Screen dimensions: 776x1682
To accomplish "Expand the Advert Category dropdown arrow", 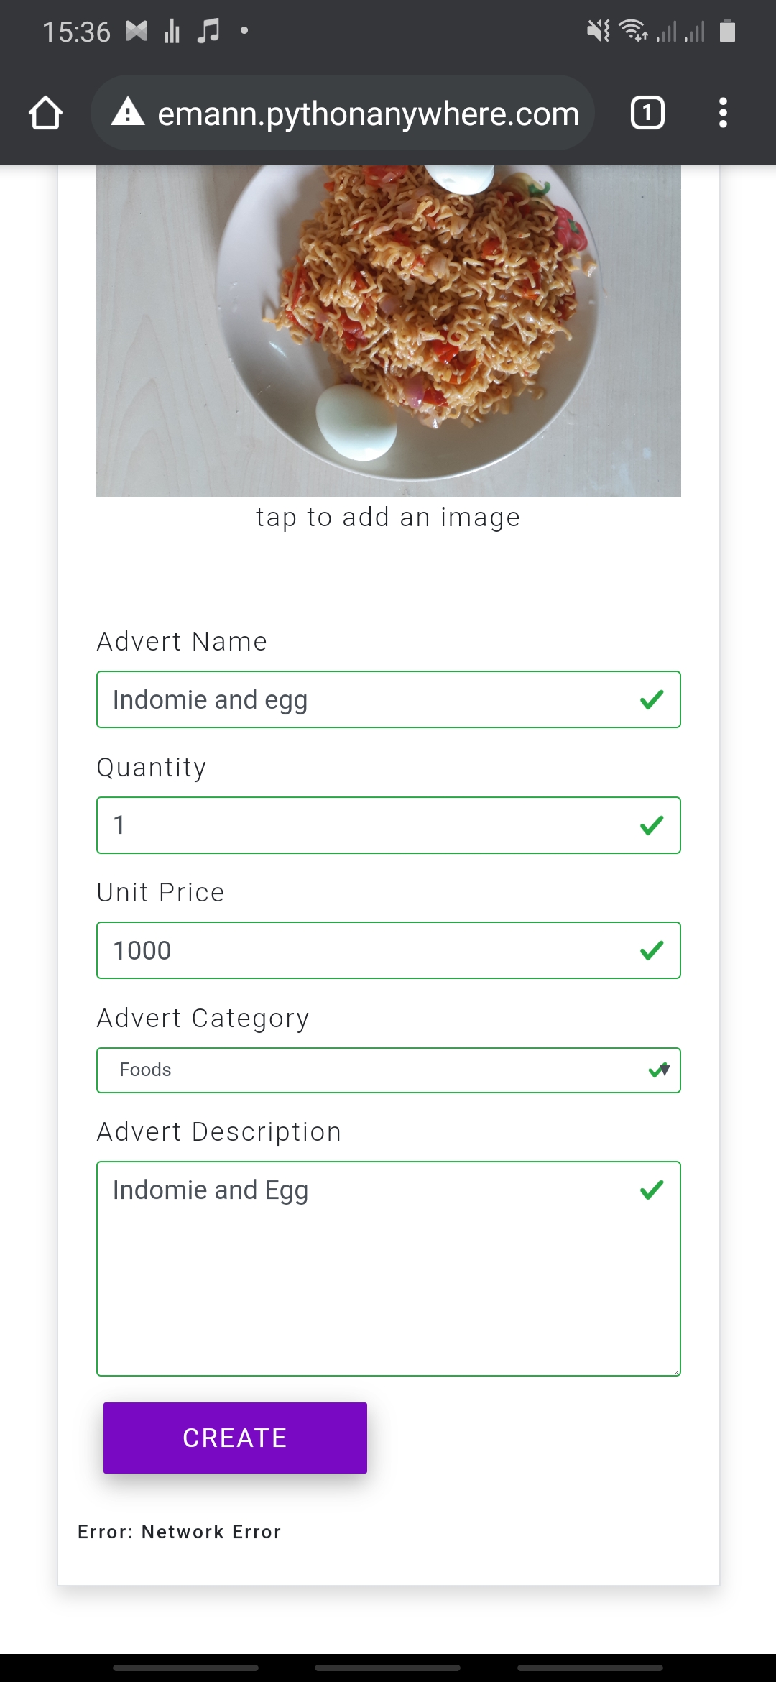I will pyautogui.click(x=665, y=1070).
